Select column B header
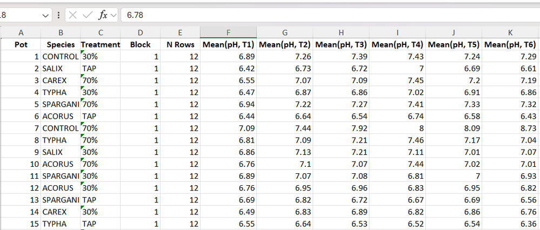The width and height of the screenshot is (540, 230). (x=61, y=32)
